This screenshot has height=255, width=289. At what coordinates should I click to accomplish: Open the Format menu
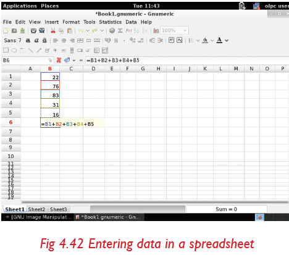pyautogui.click(x=71, y=22)
